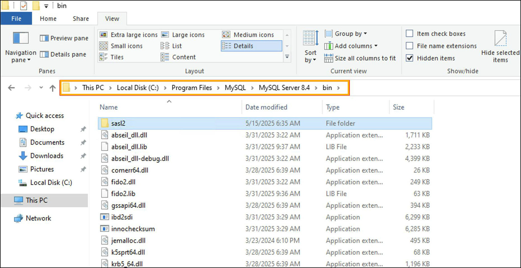The image size is (521, 268).
Task: Click the Size all columns to fit icon
Action: 328,58
